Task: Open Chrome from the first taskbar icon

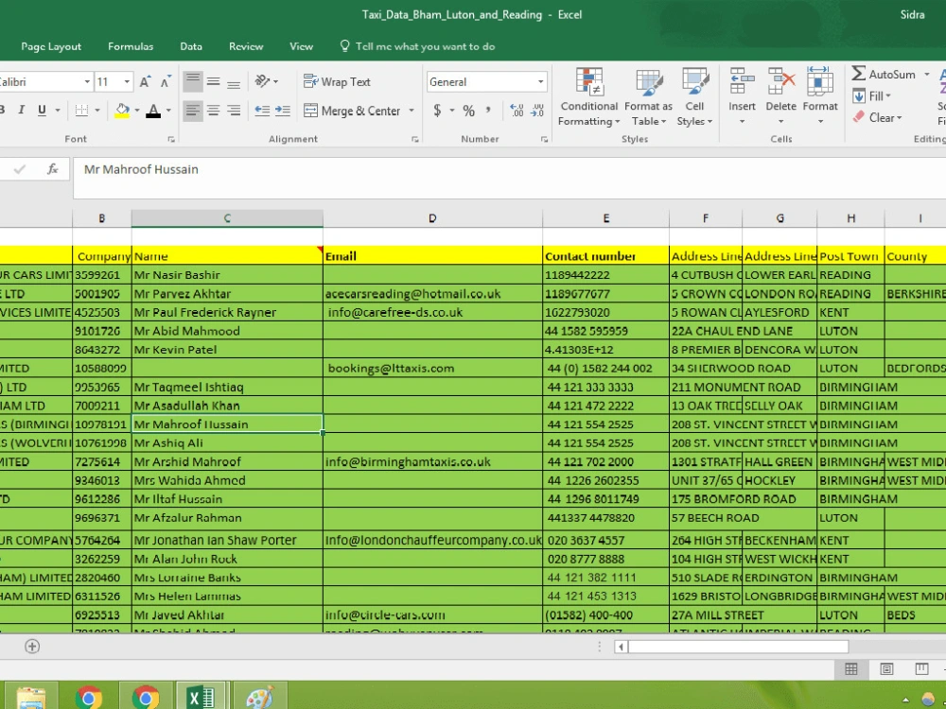Action: coord(89,697)
